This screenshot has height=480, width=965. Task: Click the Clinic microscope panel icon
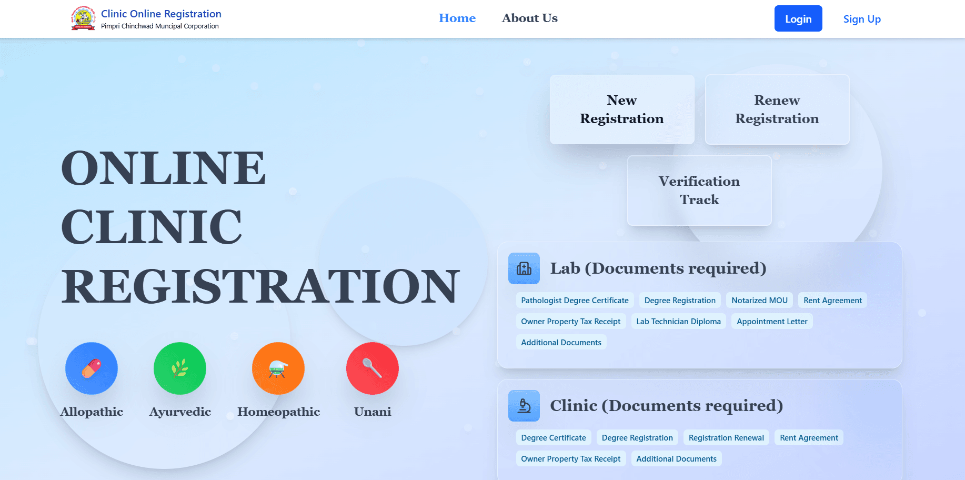(x=524, y=406)
